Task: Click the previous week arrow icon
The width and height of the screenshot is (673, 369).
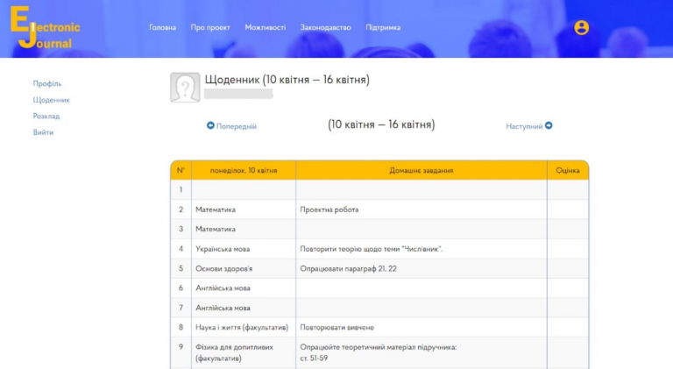Action: [210, 126]
